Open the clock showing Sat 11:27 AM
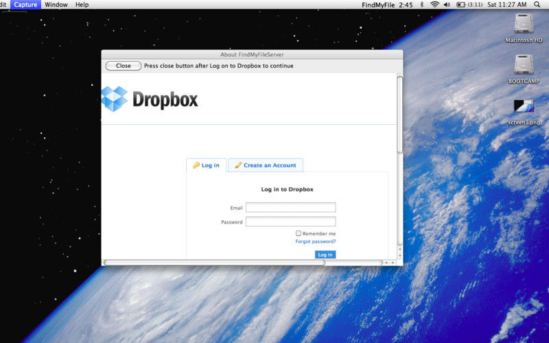 pyautogui.click(x=507, y=5)
